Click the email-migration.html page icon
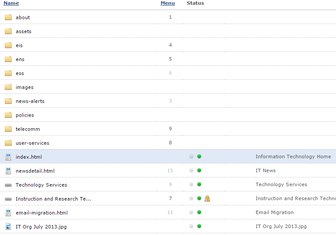Image resolution: width=336 pixels, height=235 pixels. pos(8,212)
